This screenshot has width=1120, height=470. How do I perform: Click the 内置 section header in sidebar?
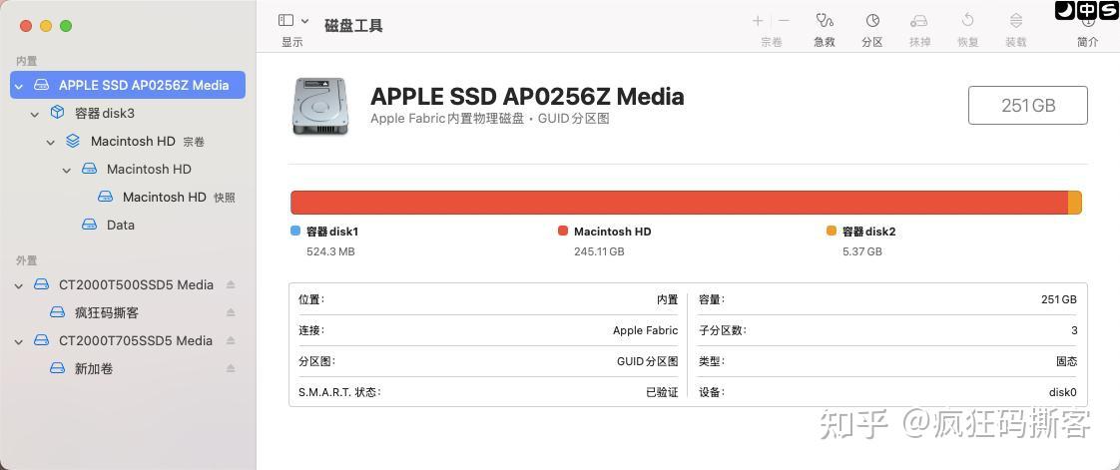[x=26, y=62]
